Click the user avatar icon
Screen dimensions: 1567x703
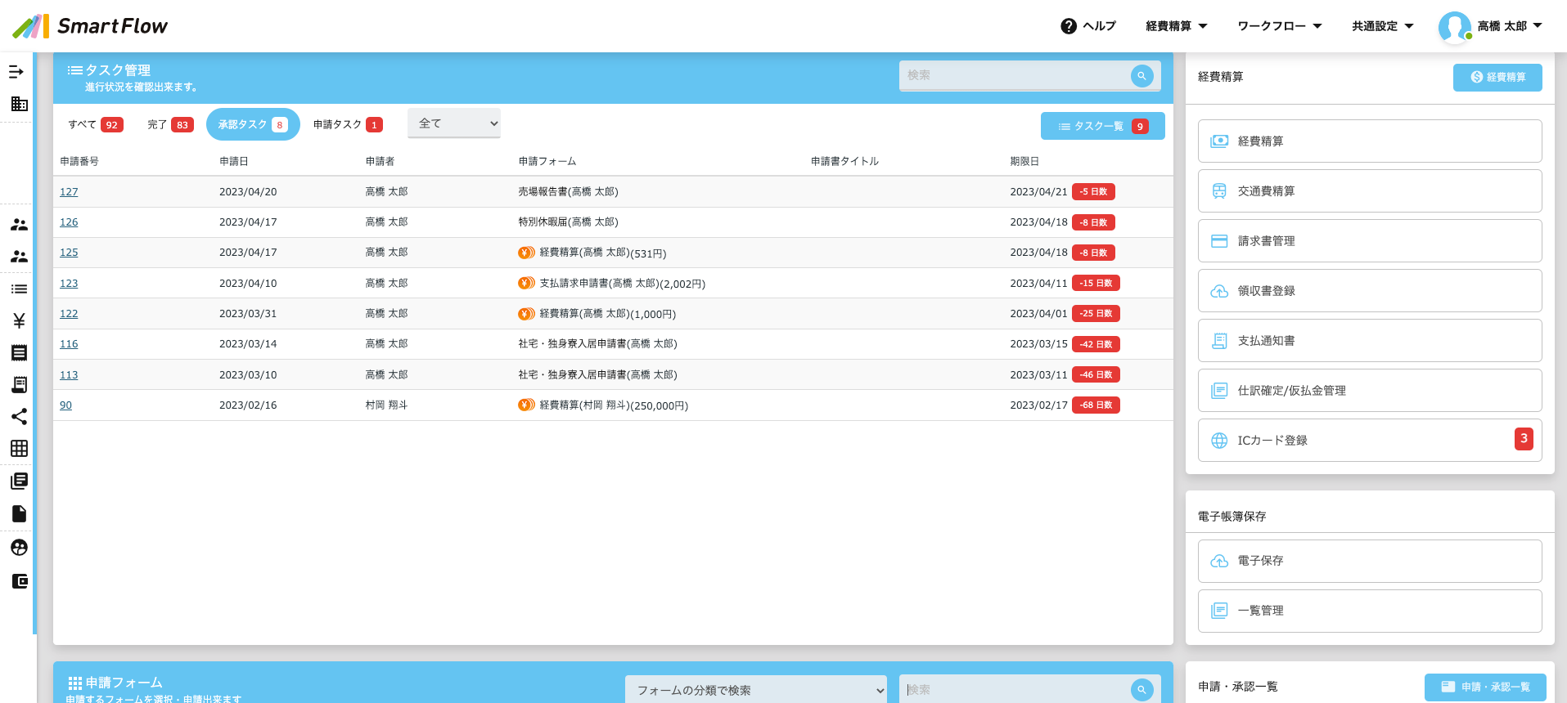pyautogui.click(x=1454, y=26)
